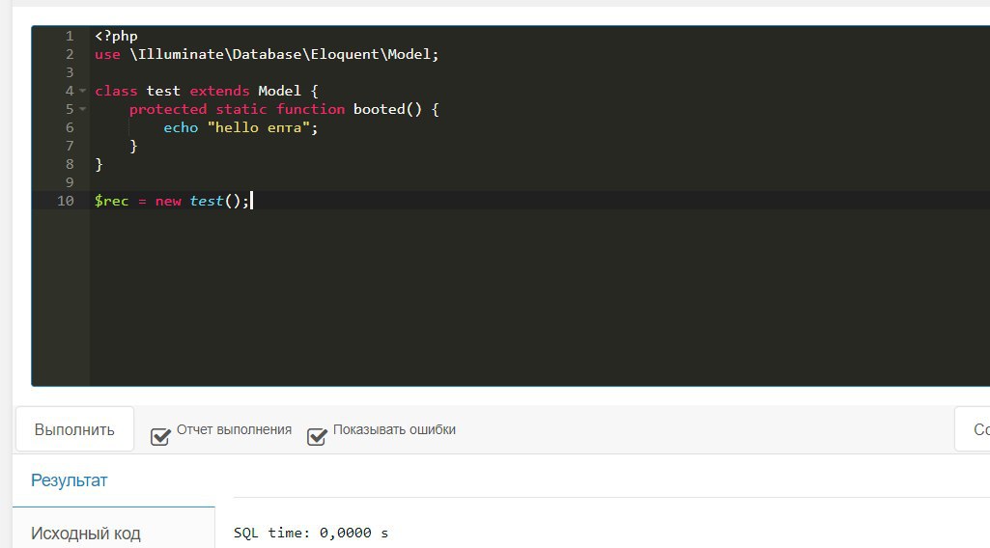Click the Отчет выполнения label

[235, 429]
